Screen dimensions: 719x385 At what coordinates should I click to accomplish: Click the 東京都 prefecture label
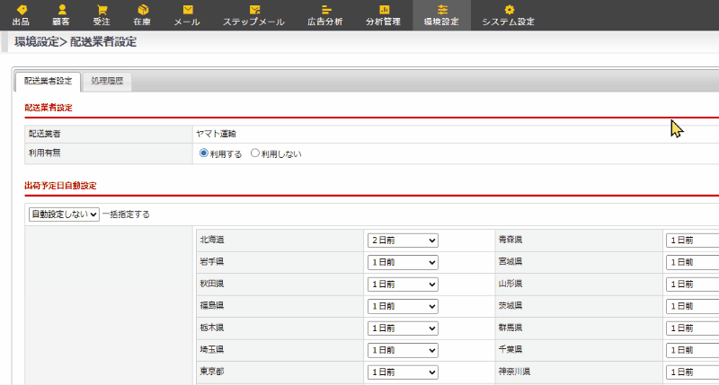tap(212, 372)
